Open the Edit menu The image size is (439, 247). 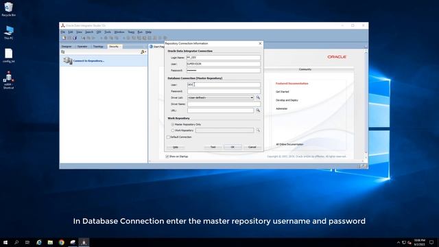[x=71, y=32]
